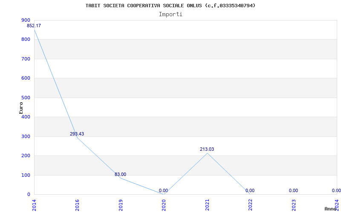Click the 400 y-axis tick label

tap(26, 117)
